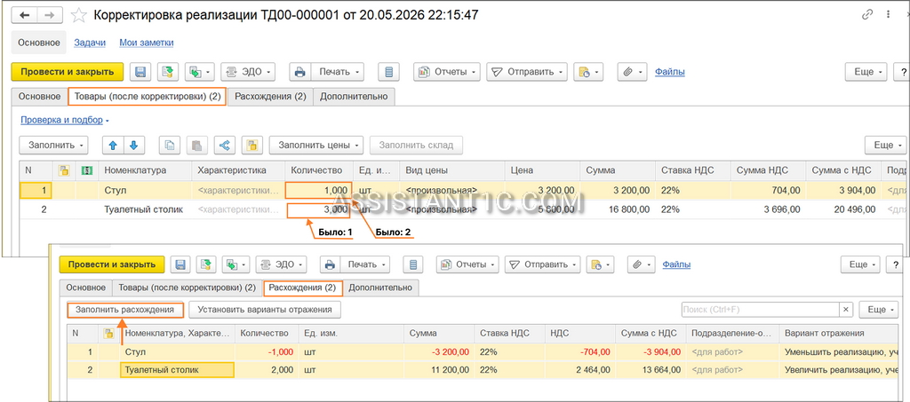Move row down with blue down arrow
Image resolution: width=910 pixels, height=402 pixels.
click(134, 145)
